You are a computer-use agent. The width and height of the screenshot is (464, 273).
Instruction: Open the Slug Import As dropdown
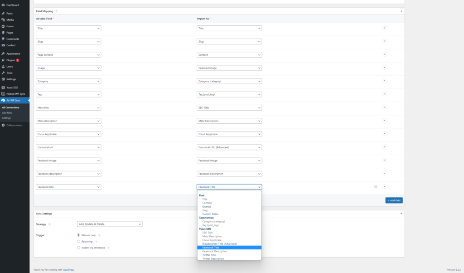229,41
